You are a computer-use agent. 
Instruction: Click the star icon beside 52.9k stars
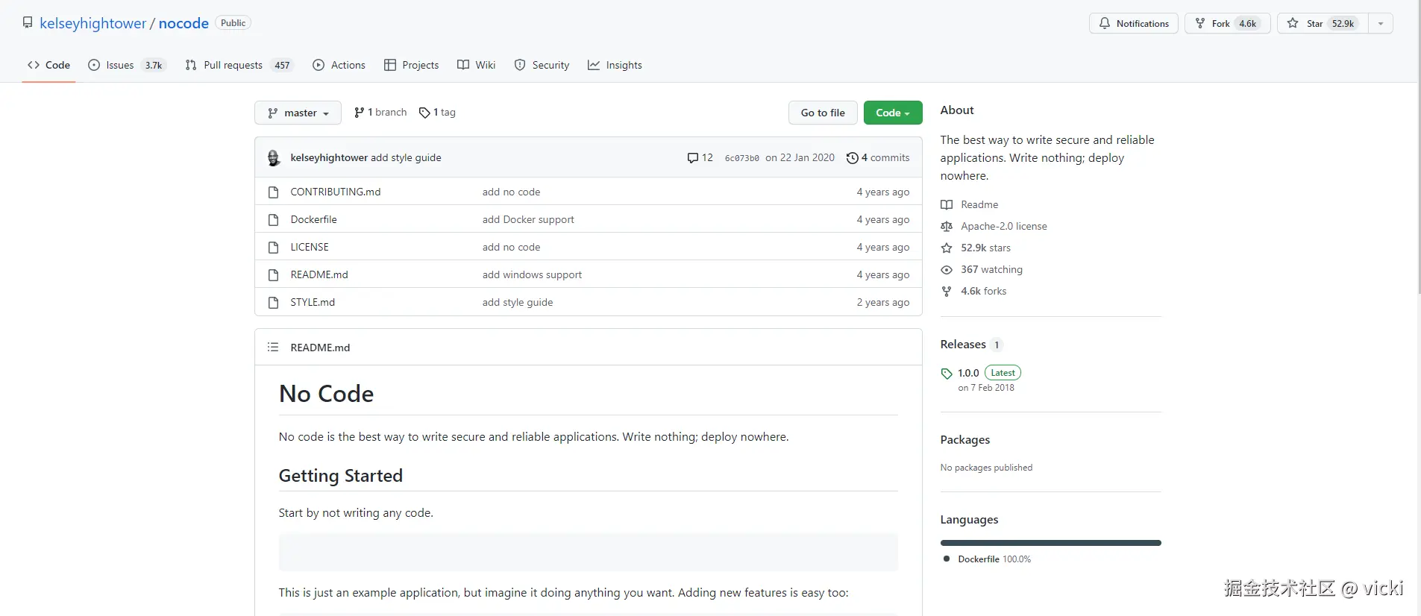click(947, 248)
